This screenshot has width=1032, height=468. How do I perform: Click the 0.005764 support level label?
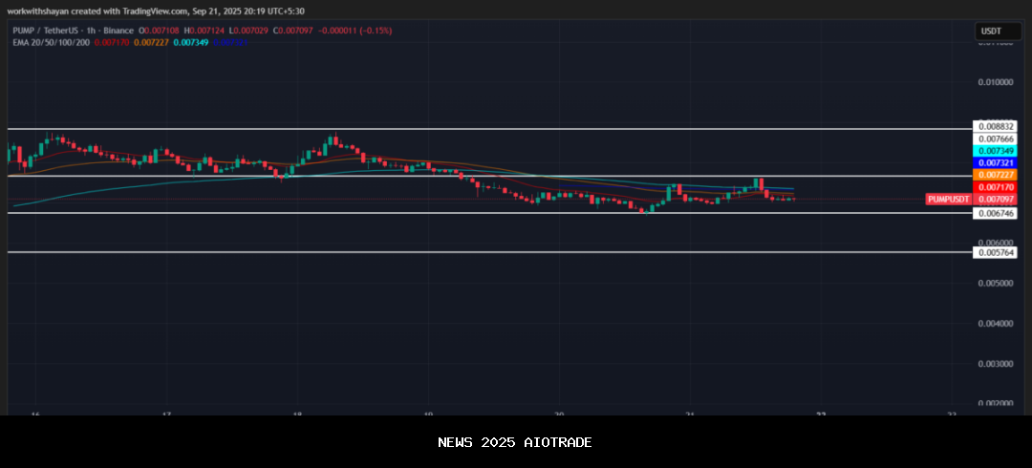996,252
